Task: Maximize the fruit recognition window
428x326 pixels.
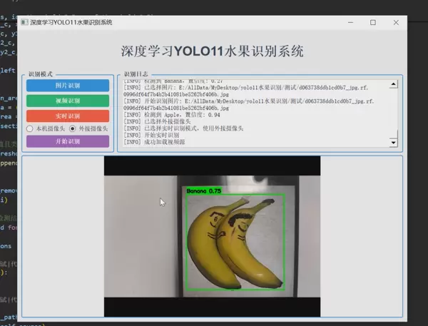Action: click(372, 23)
